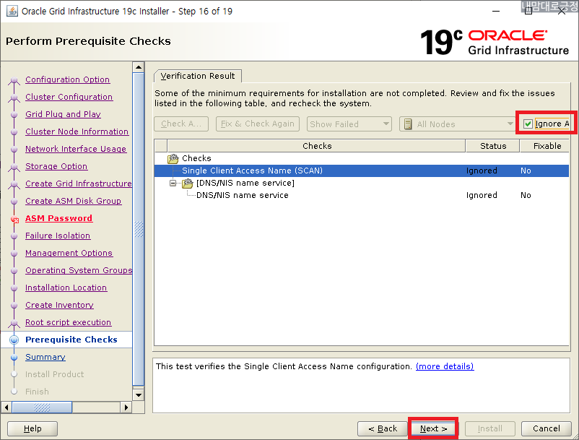Click the Checks column header
Viewport: 579px width, 440px height.
(316, 146)
